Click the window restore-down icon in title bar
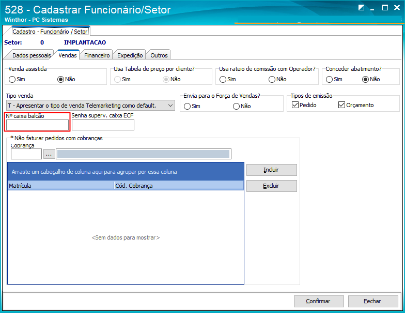 tap(361, 7)
